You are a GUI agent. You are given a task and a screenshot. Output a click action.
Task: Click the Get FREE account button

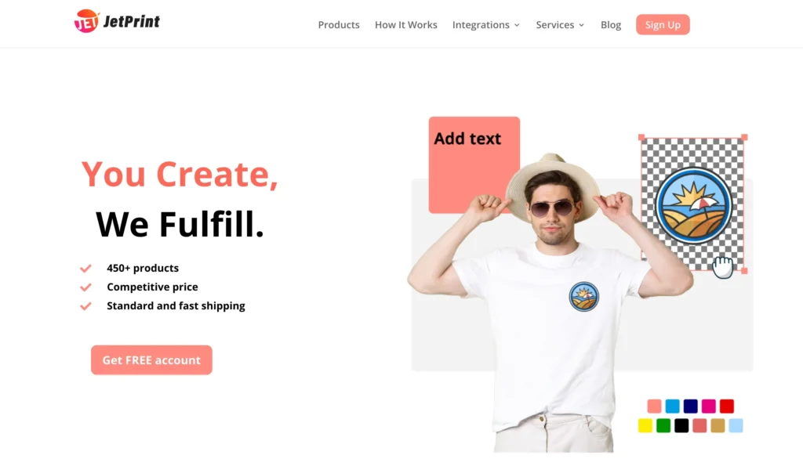pos(151,360)
